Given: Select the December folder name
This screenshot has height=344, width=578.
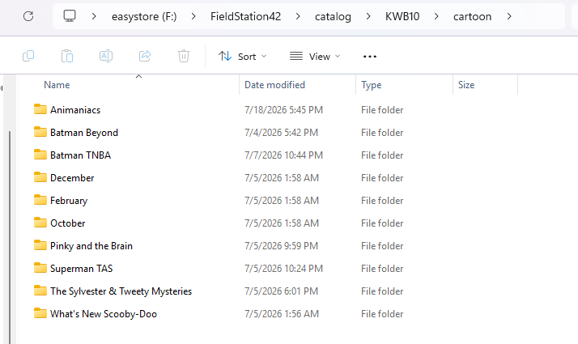Looking at the screenshot, I should pyautogui.click(x=72, y=178).
